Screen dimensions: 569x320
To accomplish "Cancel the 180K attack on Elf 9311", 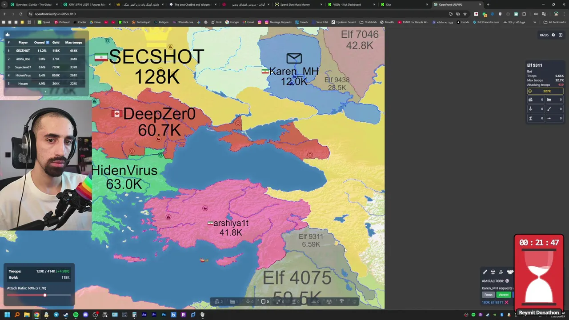I will [506, 302].
